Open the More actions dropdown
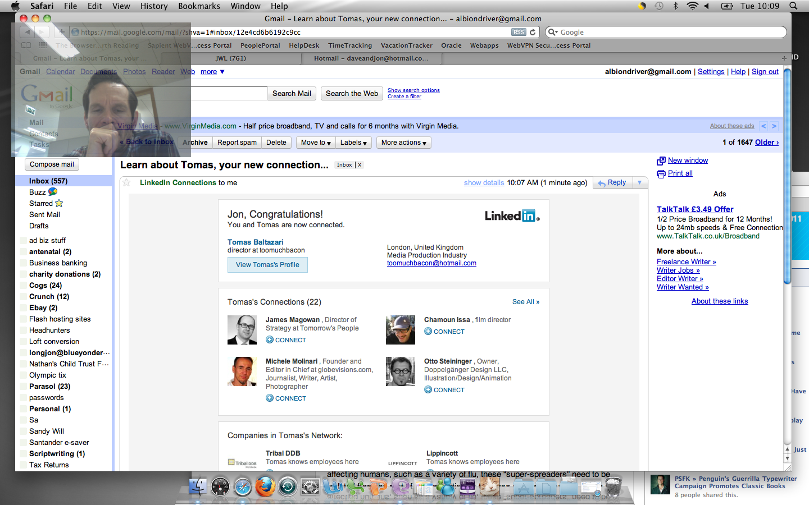 click(x=403, y=143)
